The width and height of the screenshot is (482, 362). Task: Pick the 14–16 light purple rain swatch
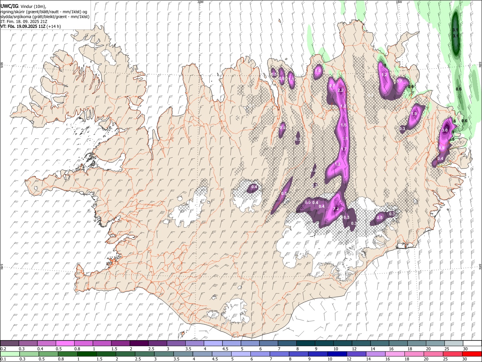point(376,354)
